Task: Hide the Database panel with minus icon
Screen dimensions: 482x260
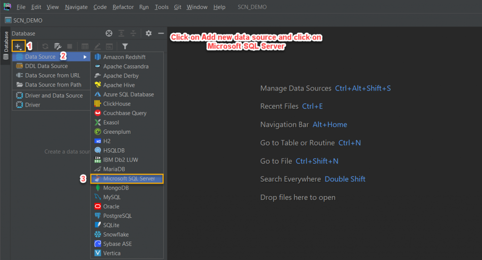Action: coord(161,33)
